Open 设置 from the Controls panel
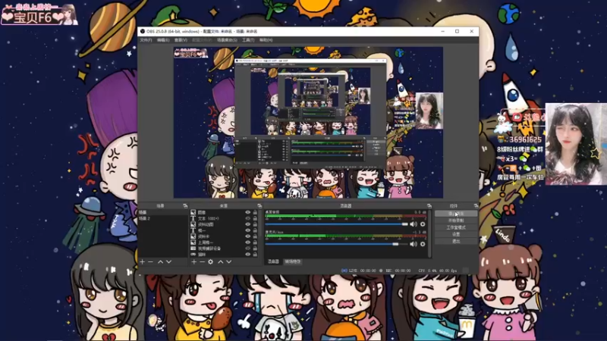The image size is (607, 341). pyautogui.click(x=456, y=234)
